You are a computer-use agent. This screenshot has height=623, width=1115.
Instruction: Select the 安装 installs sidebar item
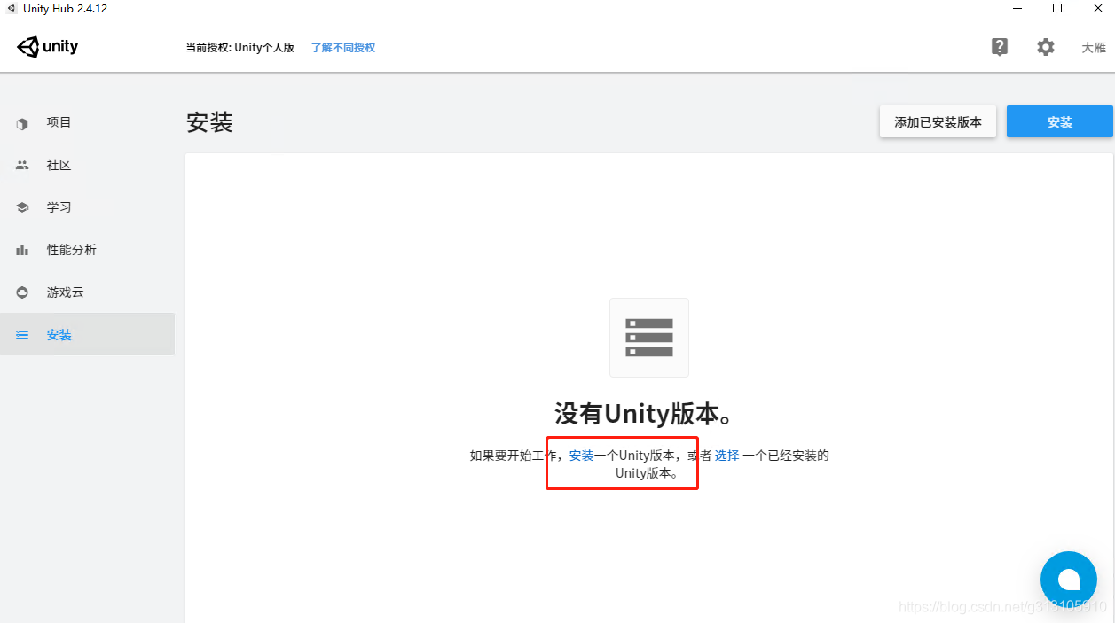[x=87, y=335]
